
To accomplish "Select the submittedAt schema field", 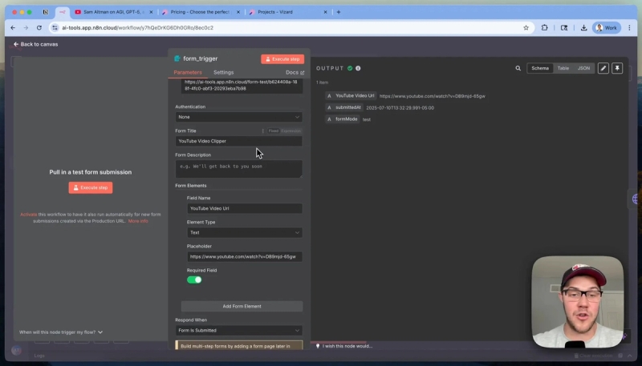I will (x=344, y=107).
